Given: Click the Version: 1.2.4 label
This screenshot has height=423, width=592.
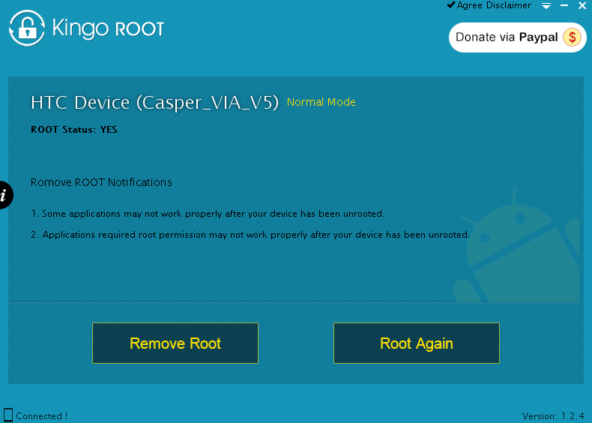Looking at the screenshot, I should click(553, 415).
